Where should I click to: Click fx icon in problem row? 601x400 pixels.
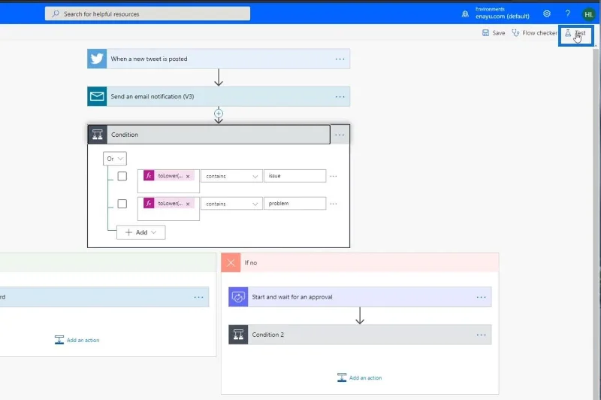pyautogui.click(x=149, y=203)
